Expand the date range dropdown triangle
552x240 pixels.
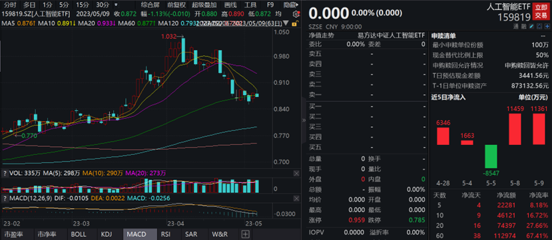click(x=286, y=23)
